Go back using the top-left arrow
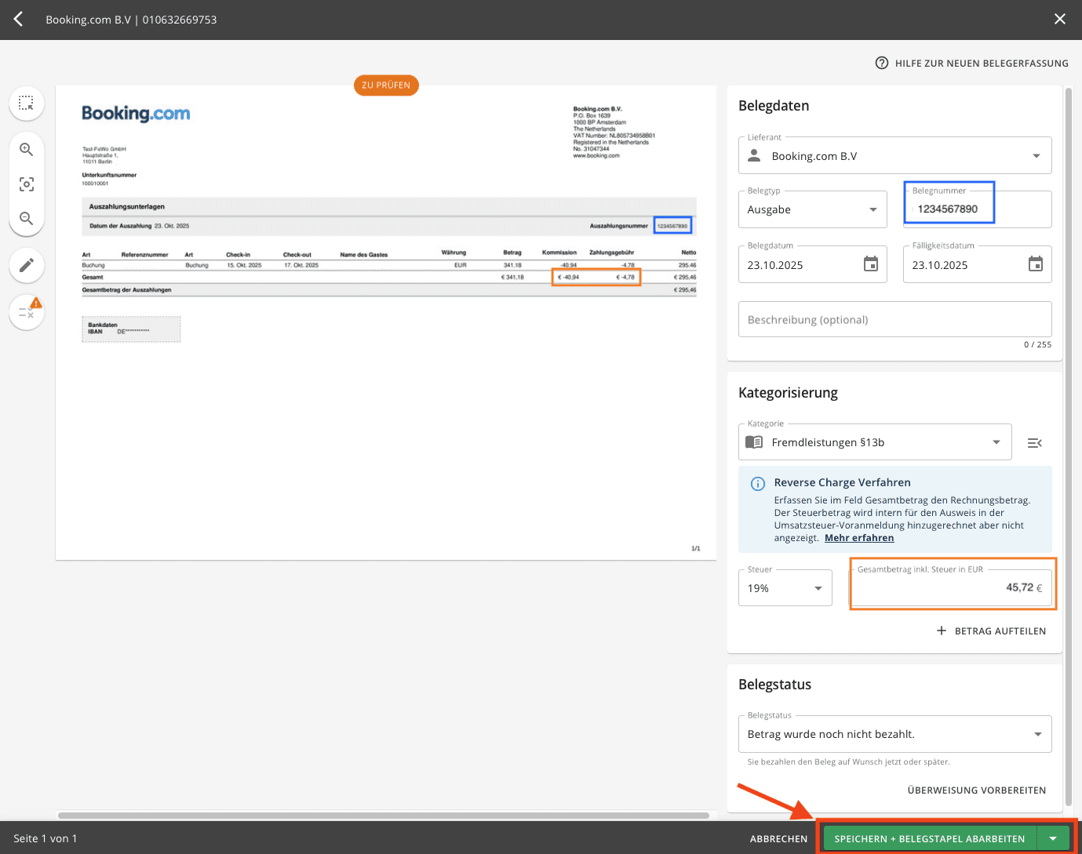The height and width of the screenshot is (854, 1082). coord(18,19)
